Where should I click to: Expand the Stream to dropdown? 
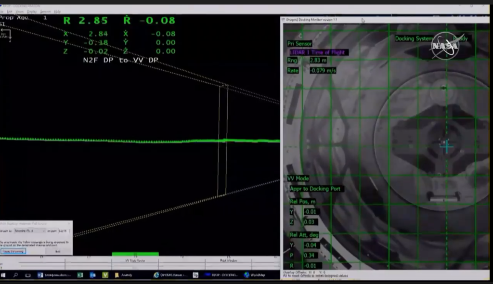(29, 231)
